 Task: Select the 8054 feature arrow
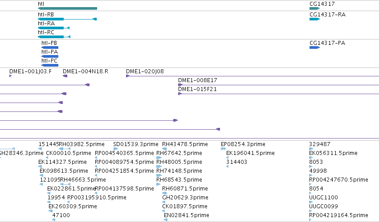310,193
